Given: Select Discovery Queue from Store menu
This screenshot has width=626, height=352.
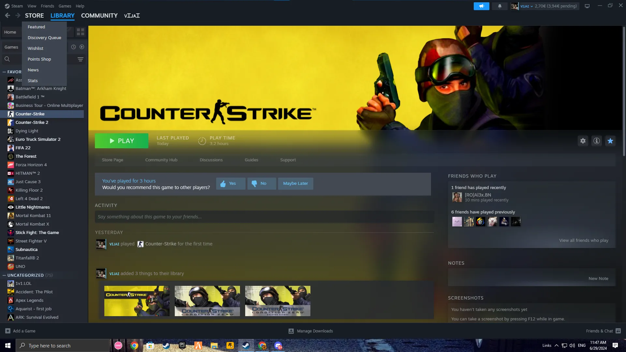Looking at the screenshot, I should pos(44,37).
